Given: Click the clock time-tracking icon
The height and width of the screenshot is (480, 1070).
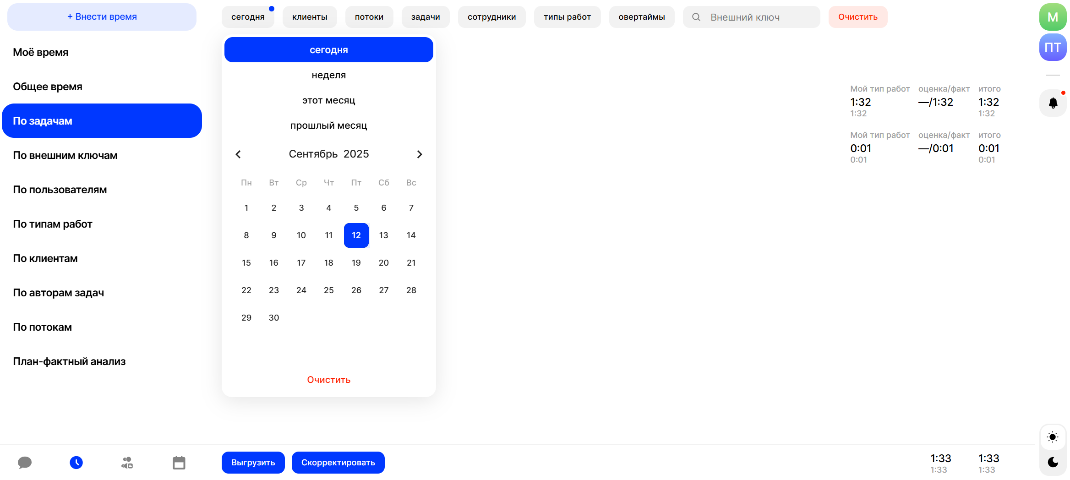Looking at the screenshot, I should pyautogui.click(x=76, y=463).
